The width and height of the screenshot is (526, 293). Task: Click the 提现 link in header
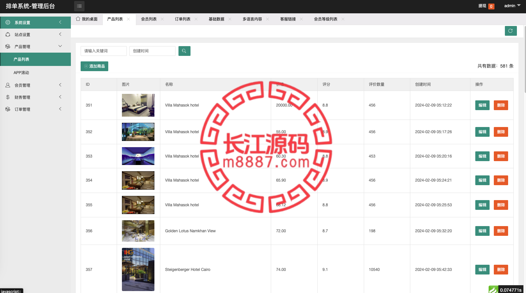pos(482,6)
